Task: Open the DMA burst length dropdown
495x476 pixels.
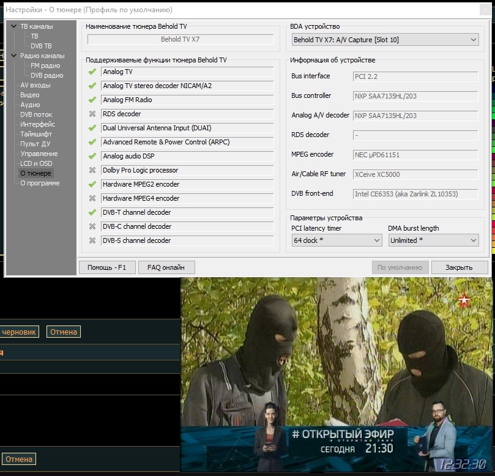Action: point(433,240)
